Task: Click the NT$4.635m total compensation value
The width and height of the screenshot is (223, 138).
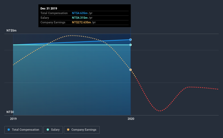Action: [80, 13]
